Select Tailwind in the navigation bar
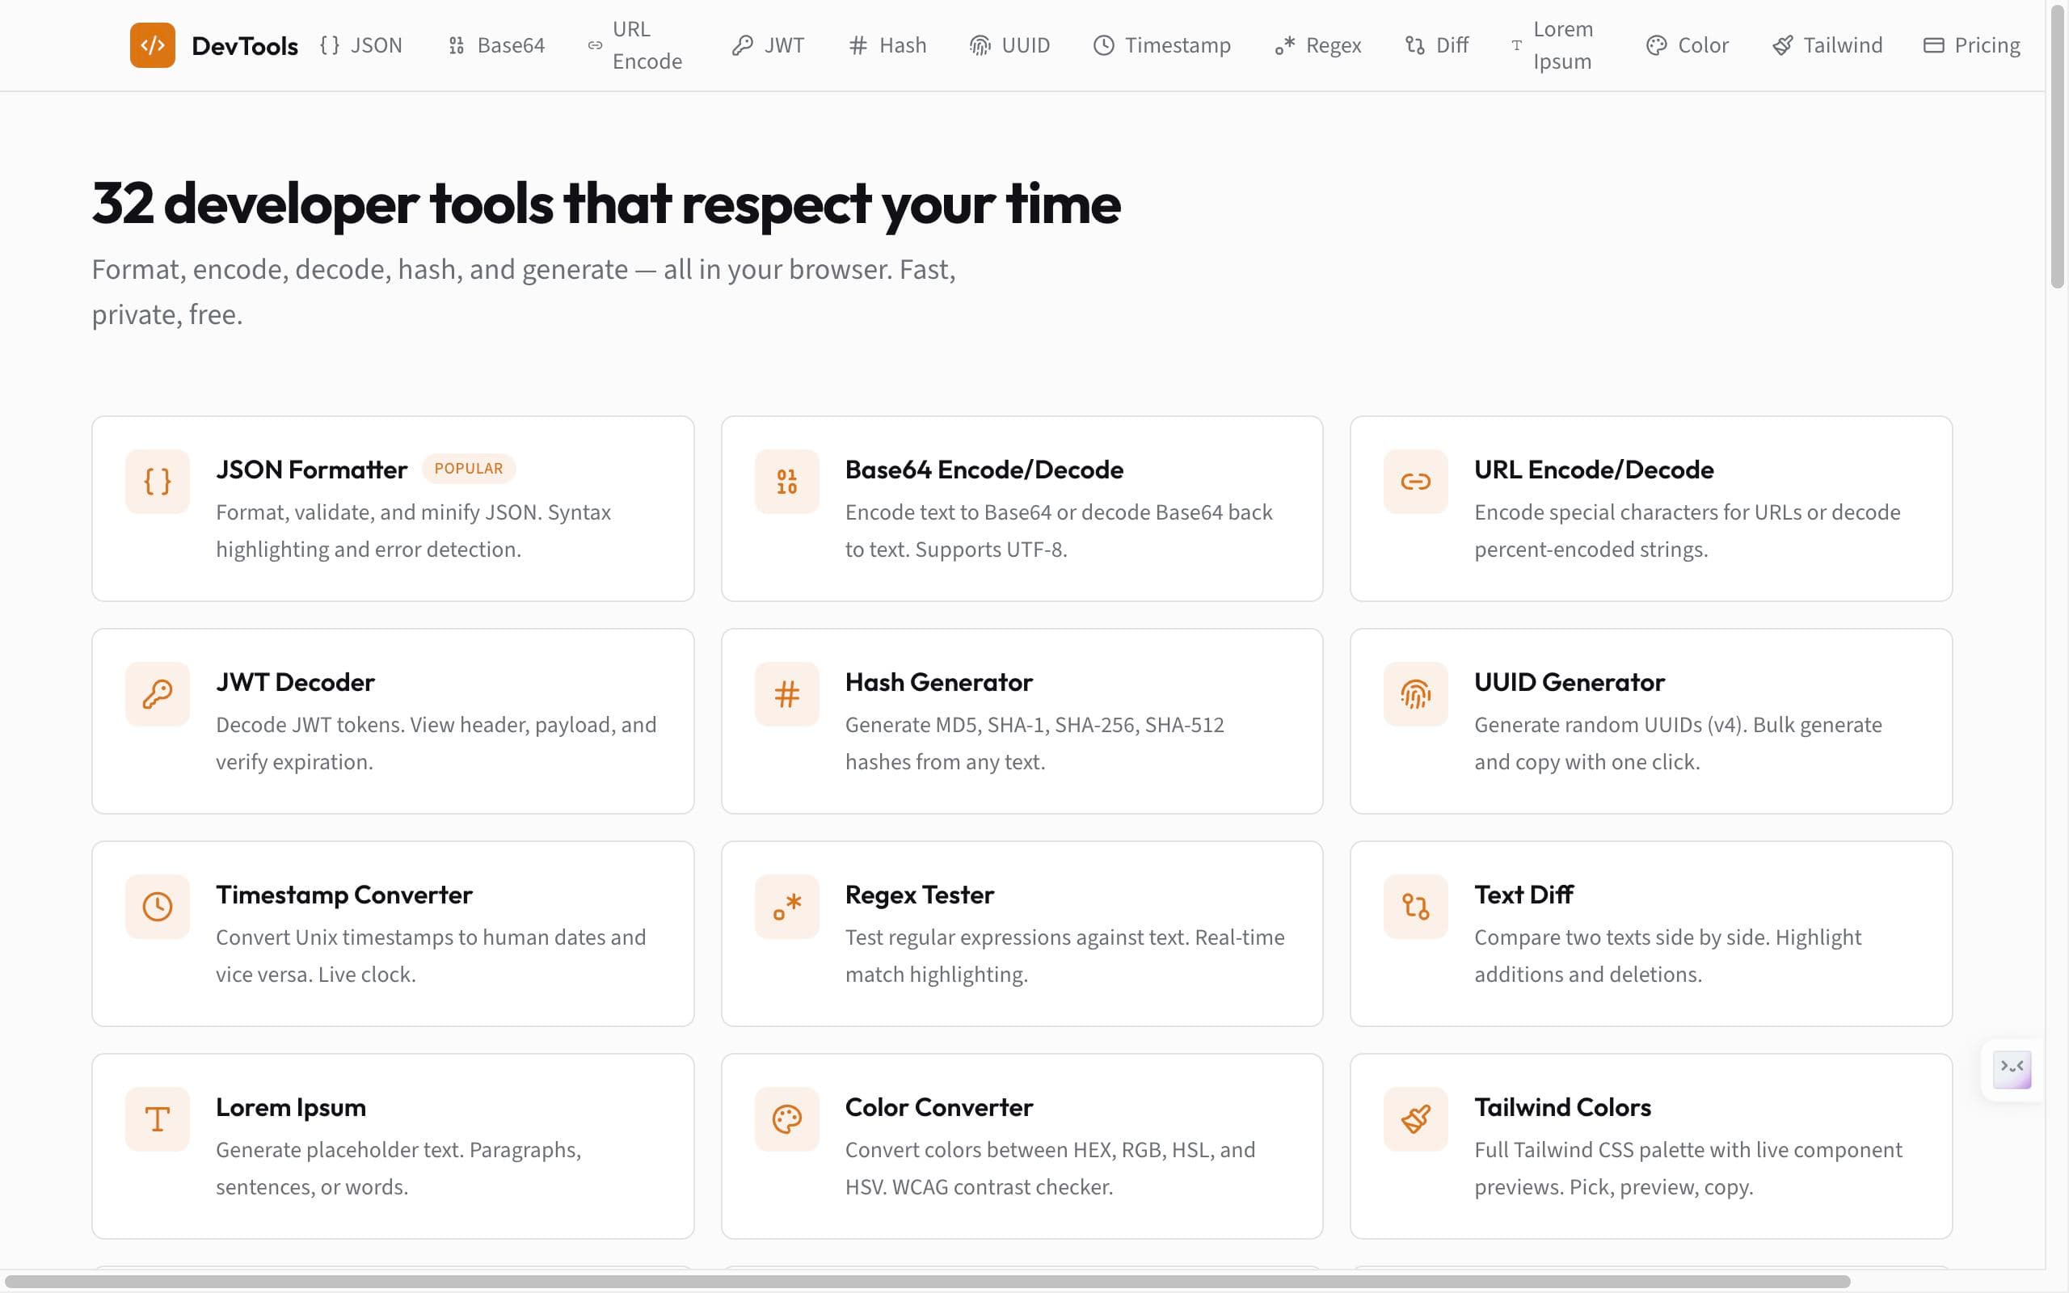The height and width of the screenshot is (1293, 2069). tap(1827, 45)
